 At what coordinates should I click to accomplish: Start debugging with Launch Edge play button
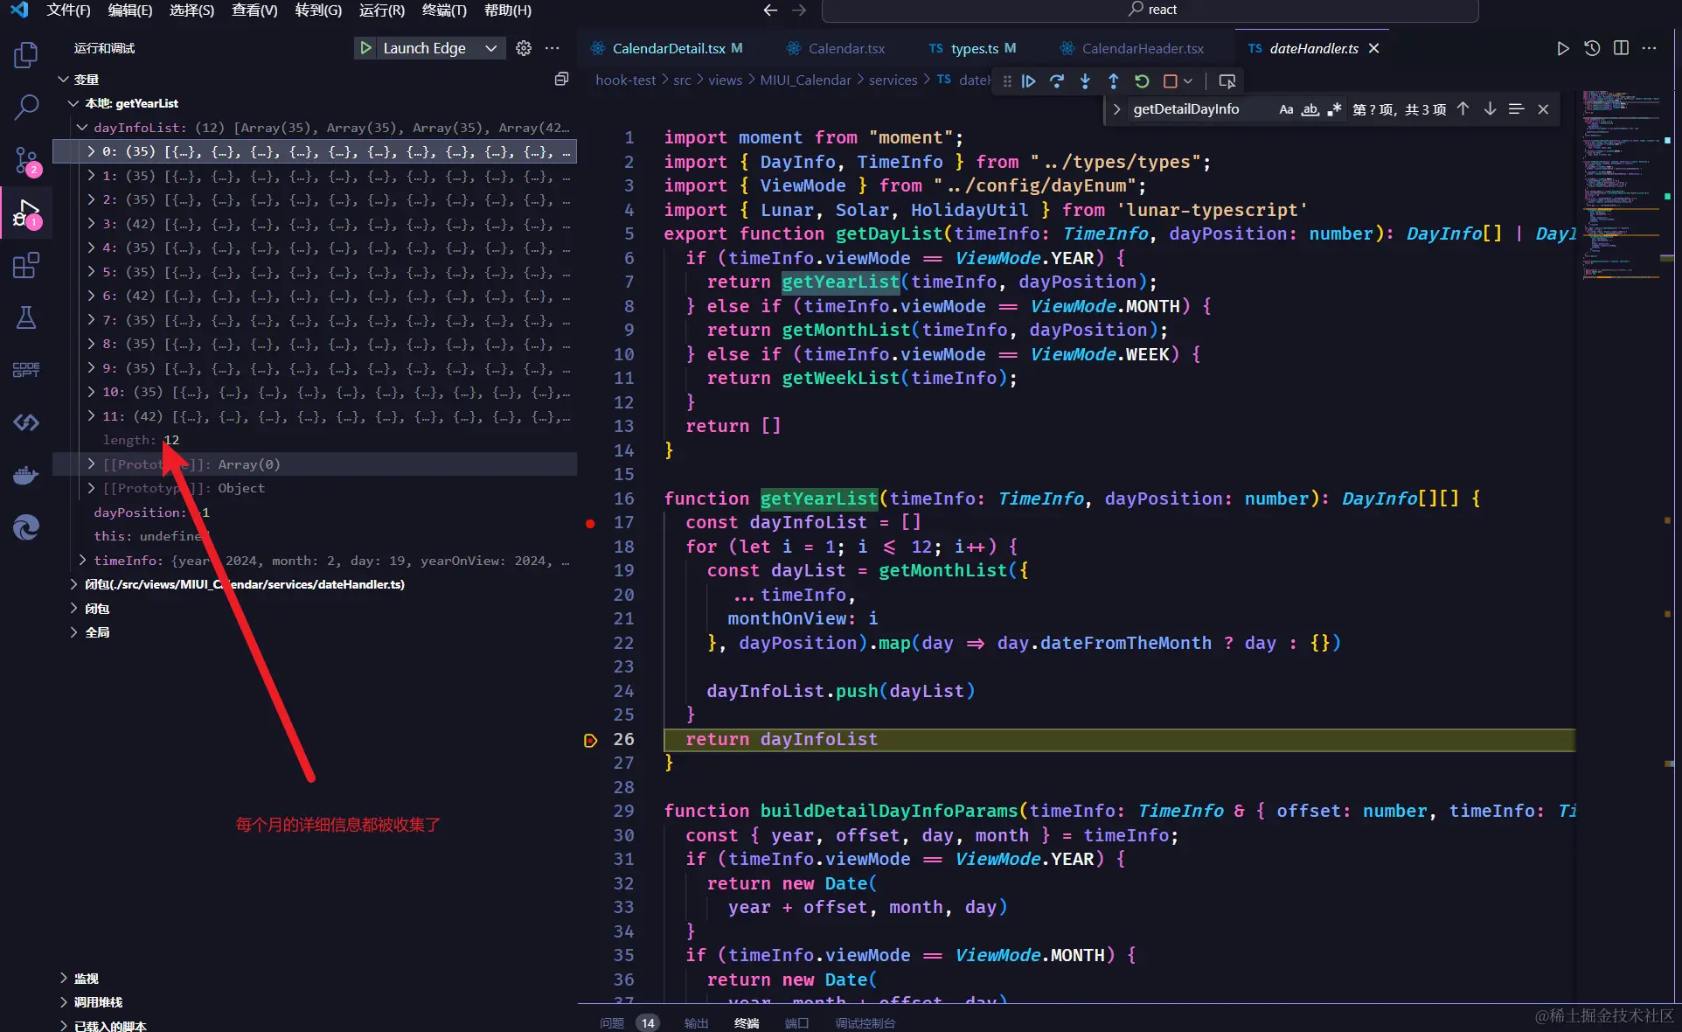[x=365, y=48]
